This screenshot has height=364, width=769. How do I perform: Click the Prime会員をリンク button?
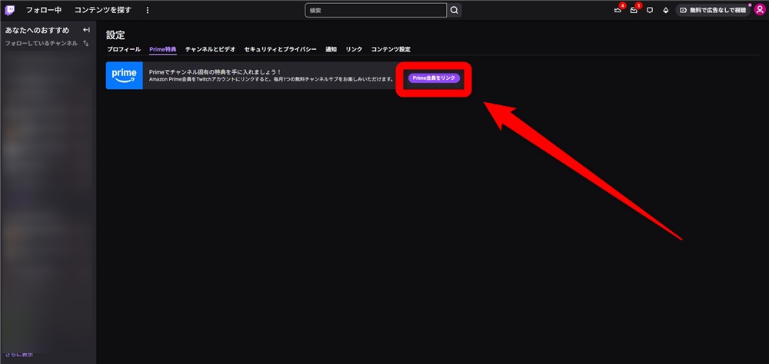point(434,78)
